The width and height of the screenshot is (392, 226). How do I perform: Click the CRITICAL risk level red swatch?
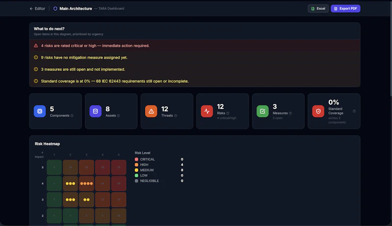137,159
